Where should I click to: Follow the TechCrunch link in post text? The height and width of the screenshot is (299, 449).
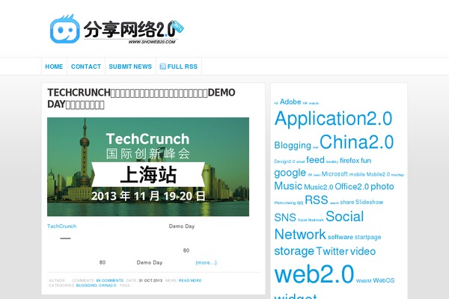click(x=62, y=226)
